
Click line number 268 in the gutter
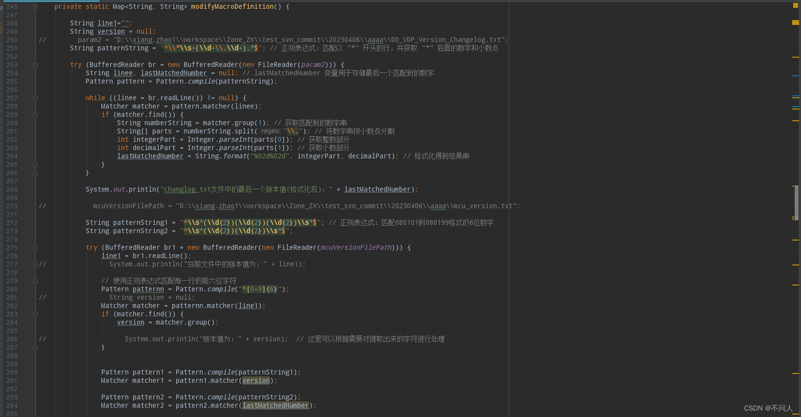12,190
